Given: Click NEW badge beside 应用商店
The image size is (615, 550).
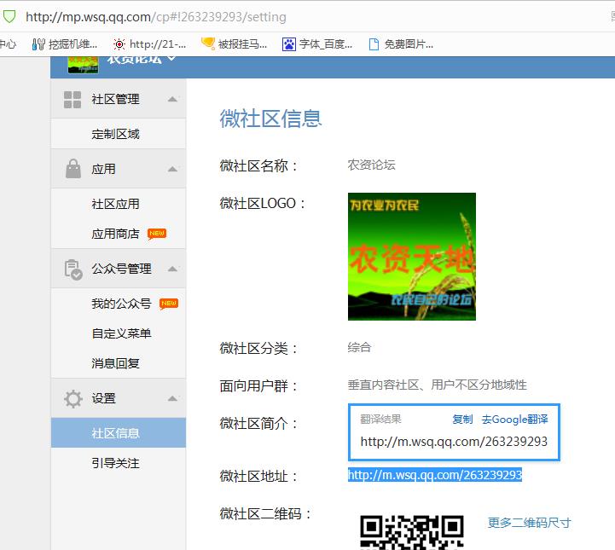Looking at the screenshot, I should [157, 234].
